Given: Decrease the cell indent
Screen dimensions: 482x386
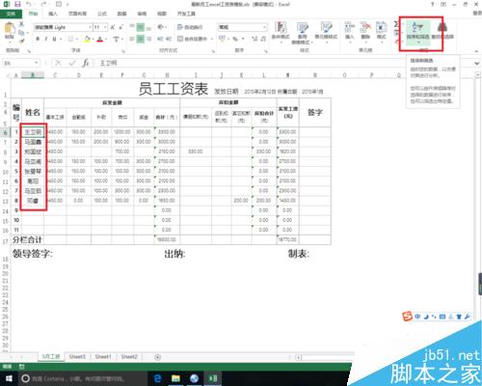Looking at the screenshot, I should [x=160, y=39].
